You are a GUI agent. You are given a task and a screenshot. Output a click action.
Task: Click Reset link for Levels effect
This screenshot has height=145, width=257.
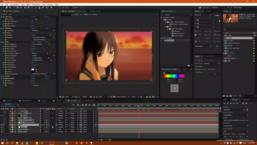tap(33, 76)
